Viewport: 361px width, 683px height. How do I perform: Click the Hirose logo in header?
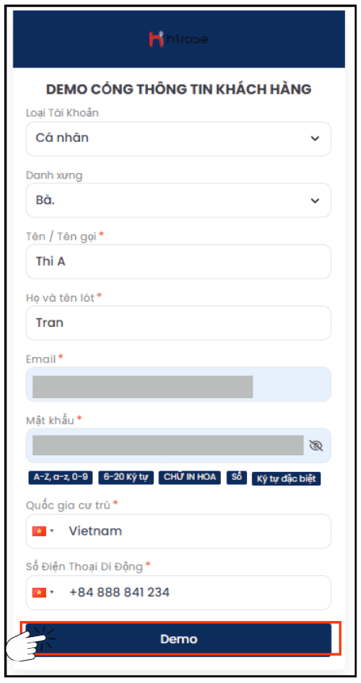tap(178, 39)
